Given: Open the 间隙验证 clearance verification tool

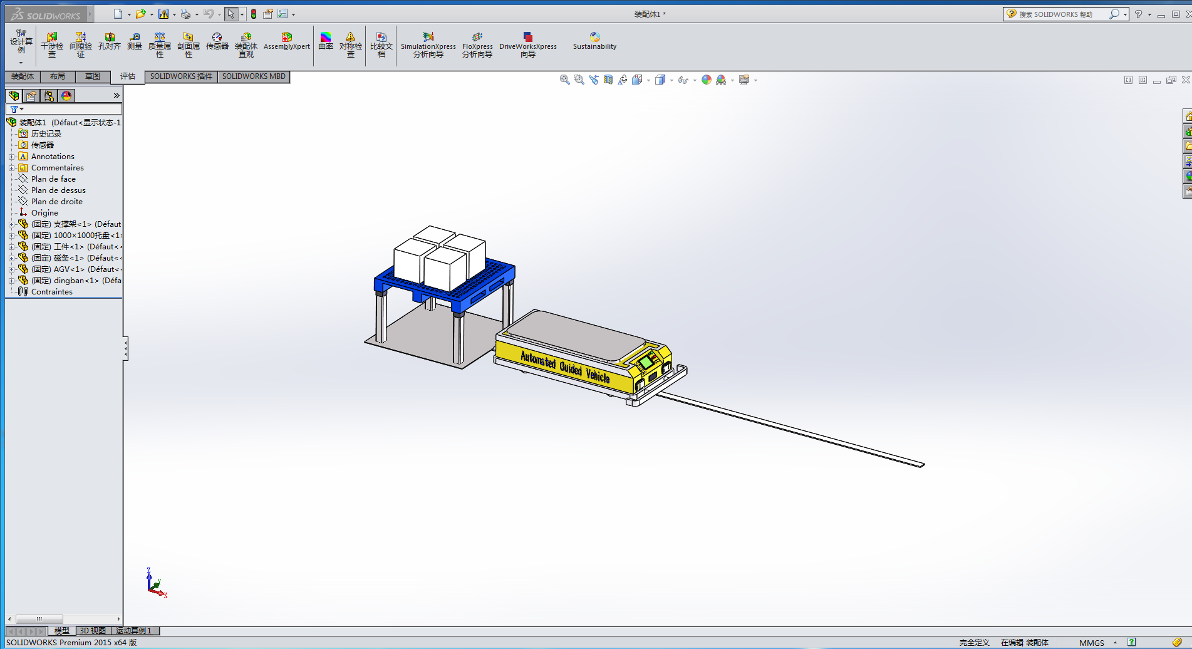Looking at the screenshot, I should 81,45.
